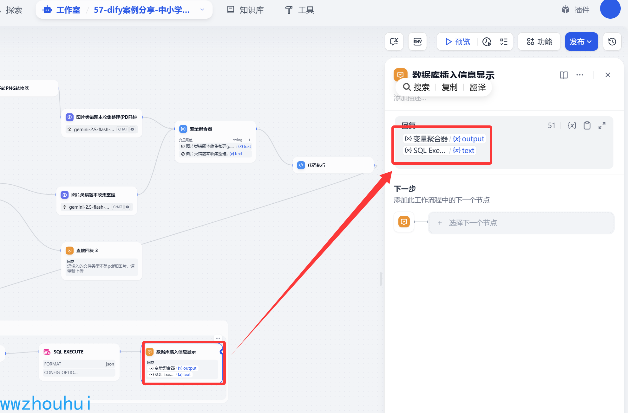Copy reply content with clipboard icon
Viewport: 628px width, 413px height.
pyautogui.click(x=587, y=125)
